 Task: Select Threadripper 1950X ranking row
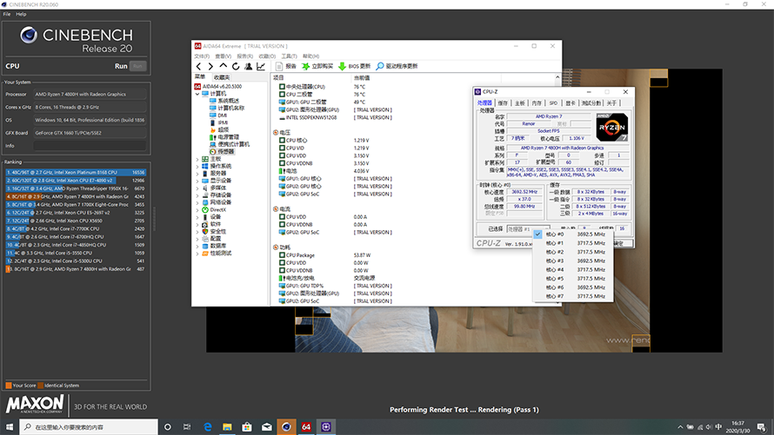click(x=76, y=188)
